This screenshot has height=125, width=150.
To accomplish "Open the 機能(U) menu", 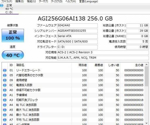I will coord(31,1).
